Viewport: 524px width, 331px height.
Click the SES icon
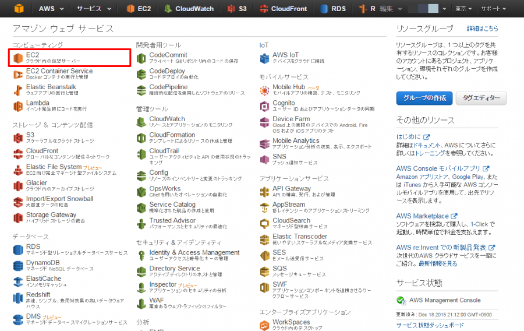click(x=265, y=256)
